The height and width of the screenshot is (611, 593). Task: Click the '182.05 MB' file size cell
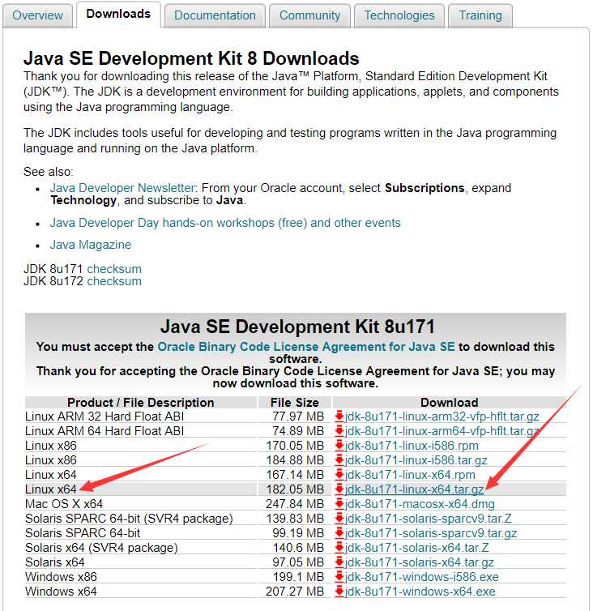coord(295,489)
